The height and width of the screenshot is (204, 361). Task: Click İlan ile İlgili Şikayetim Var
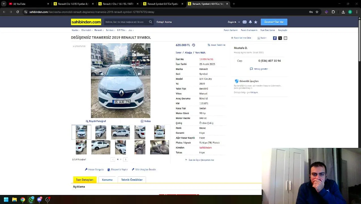click(x=200, y=160)
